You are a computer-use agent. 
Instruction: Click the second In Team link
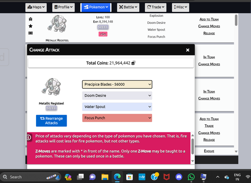[x=209, y=91]
